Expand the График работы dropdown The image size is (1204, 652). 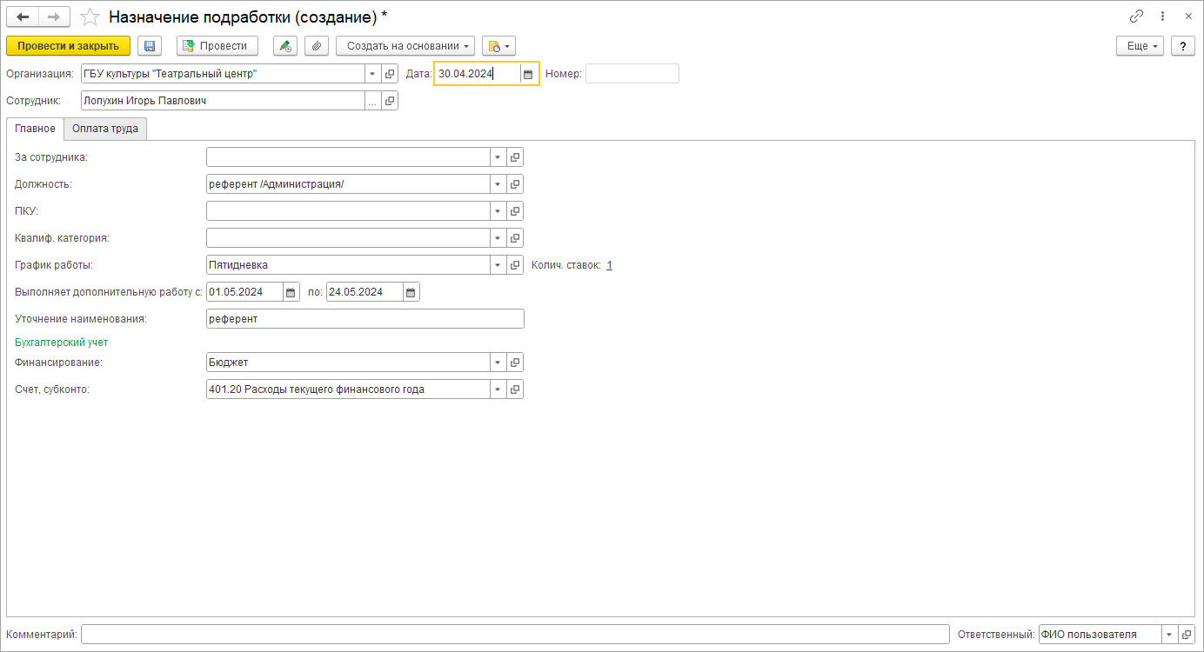(x=498, y=265)
